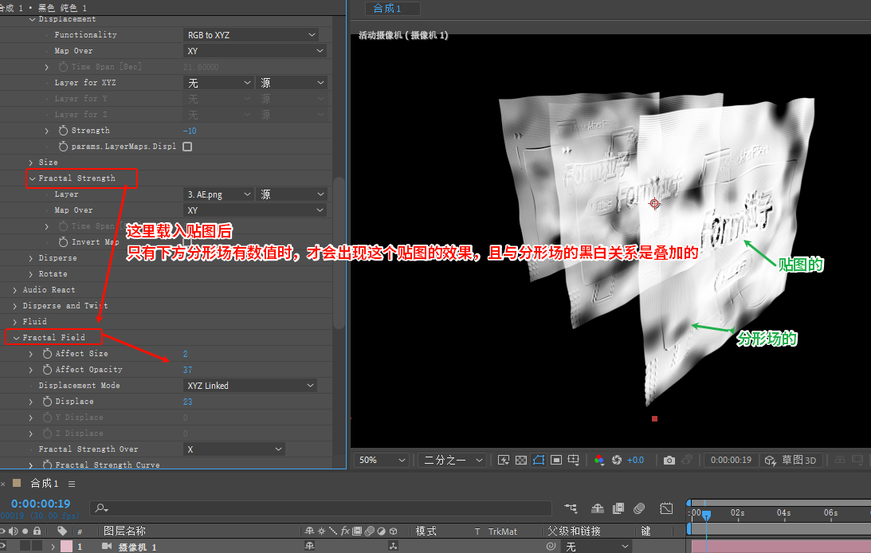Image resolution: width=871 pixels, height=553 pixels.
Task: Toggle Strength stopwatch
Action: [63, 131]
